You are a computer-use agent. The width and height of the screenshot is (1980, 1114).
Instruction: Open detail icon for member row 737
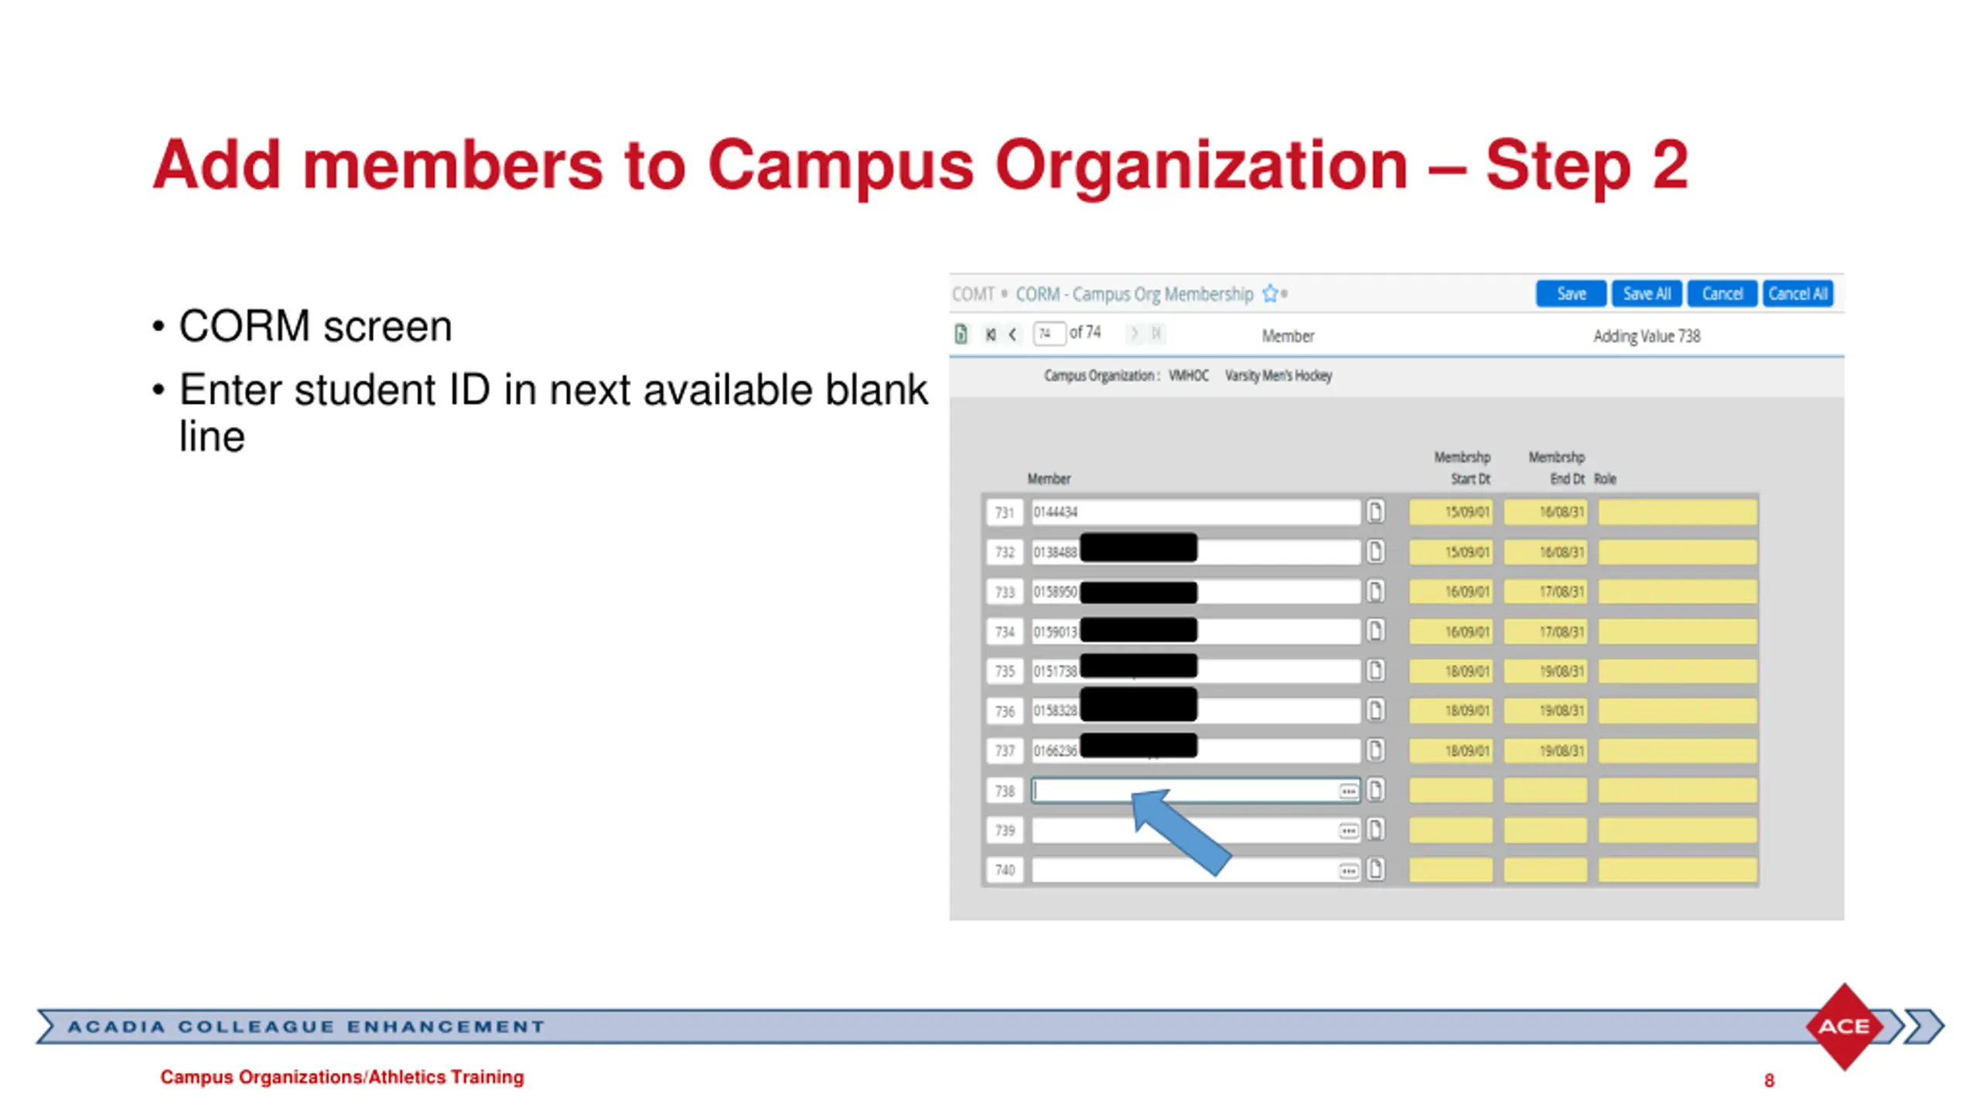[1376, 750]
